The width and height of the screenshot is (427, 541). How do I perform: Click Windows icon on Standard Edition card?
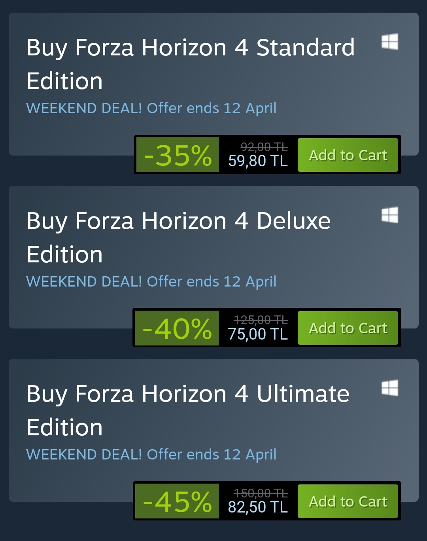[390, 42]
